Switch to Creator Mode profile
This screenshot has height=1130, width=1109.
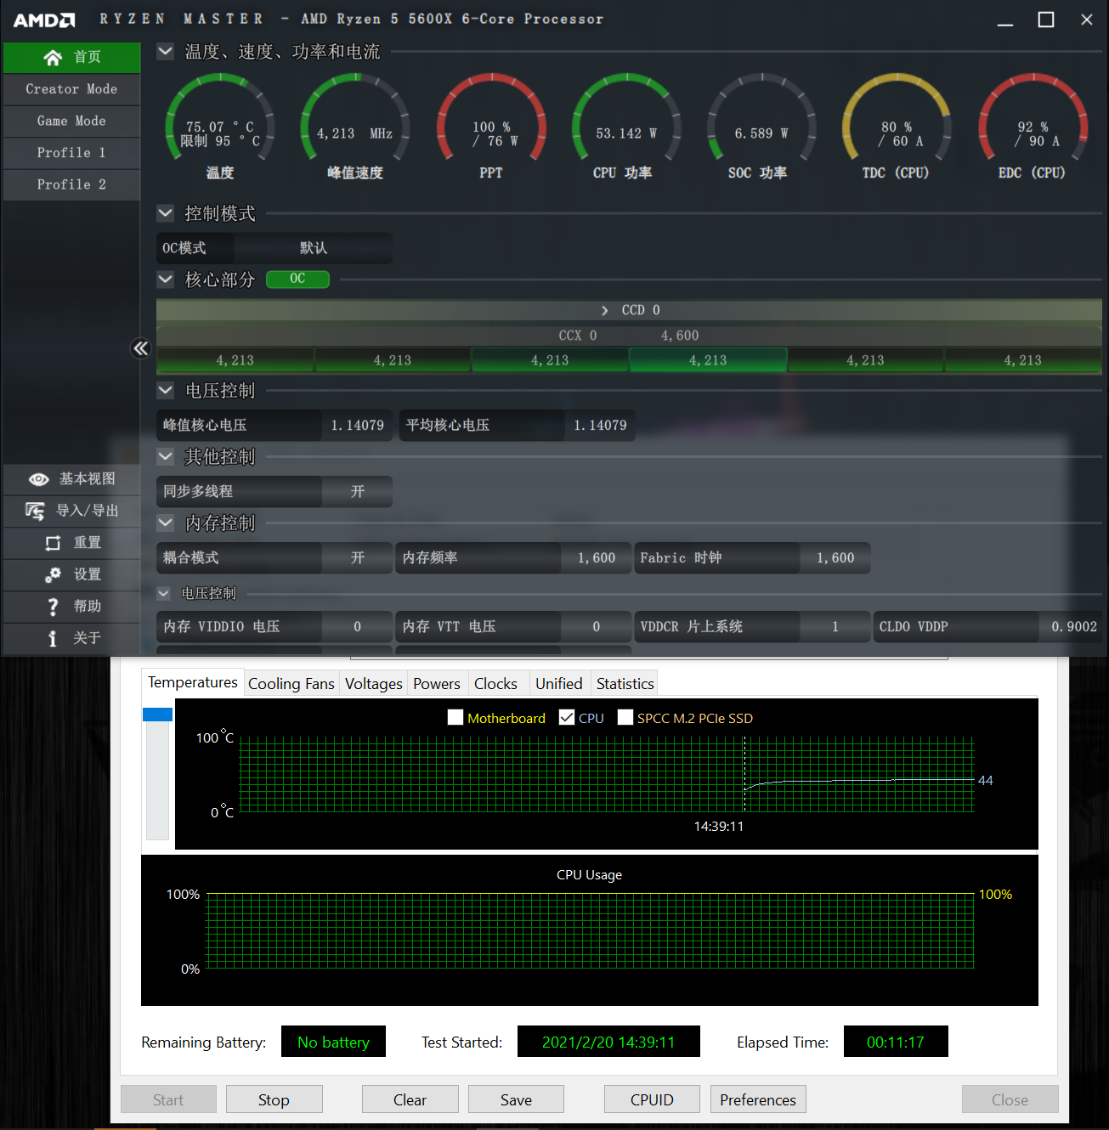(x=71, y=89)
